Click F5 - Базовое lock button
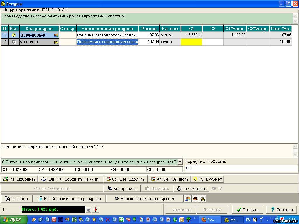 click(x=192, y=188)
